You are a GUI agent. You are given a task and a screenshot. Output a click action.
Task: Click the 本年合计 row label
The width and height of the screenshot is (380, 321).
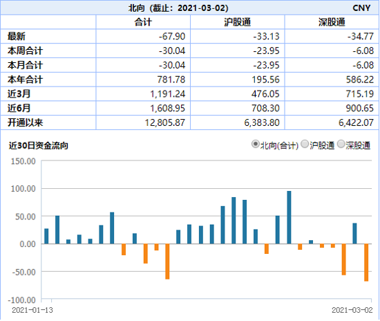point(25,80)
